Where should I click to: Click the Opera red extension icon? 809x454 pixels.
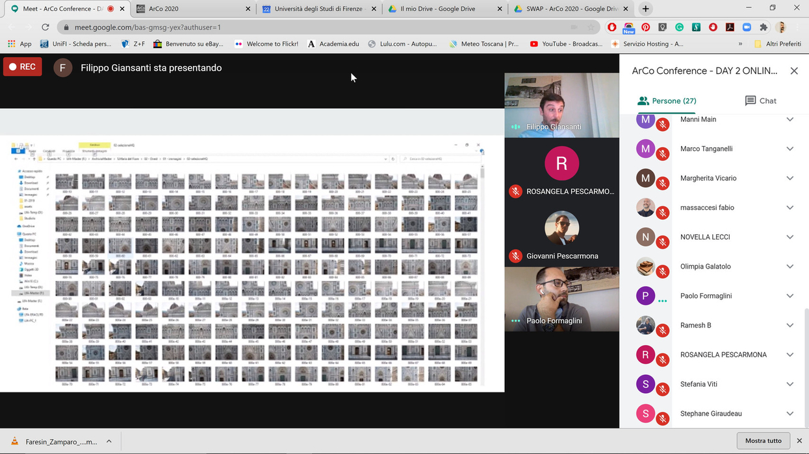click(611, 27)
